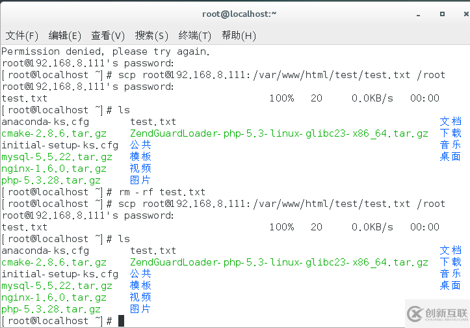470x328 pixels.
Task: Click mysql-5.5.22.tar.gz in the first listing
Action: pos(57,157)
